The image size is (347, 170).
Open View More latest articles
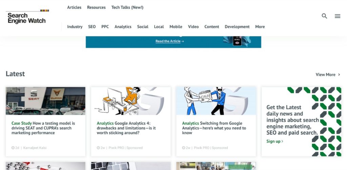(x=328, y=75)
